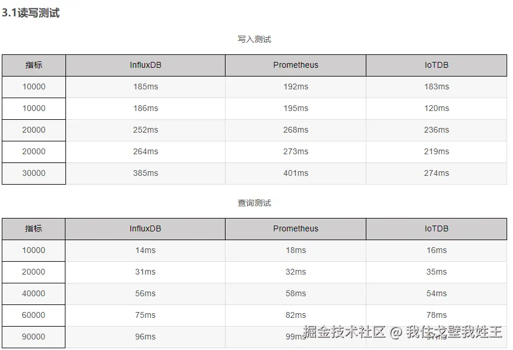The height and width of the screenshot is (350, 513).
Task: Click the 写入测试 table caption
Action: pyautogui.click(x=254, y=39)
